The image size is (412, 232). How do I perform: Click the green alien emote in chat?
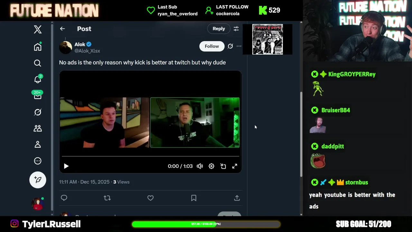318,88
